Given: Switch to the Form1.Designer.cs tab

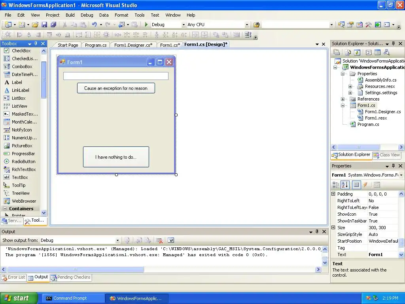Looking at the screenshot, I should click(133, 45).
